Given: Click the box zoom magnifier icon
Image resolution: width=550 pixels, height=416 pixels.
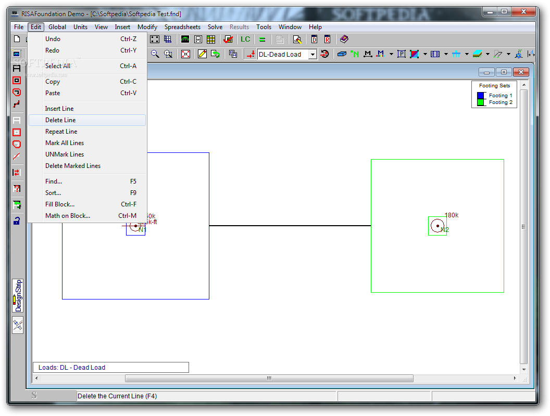Looking at the screenshot, I should click(168, 54).
